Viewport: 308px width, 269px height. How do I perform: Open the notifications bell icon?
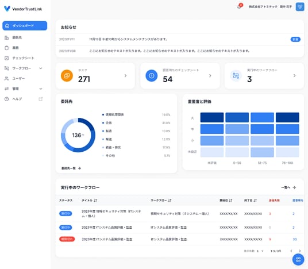tap(239, 7)
